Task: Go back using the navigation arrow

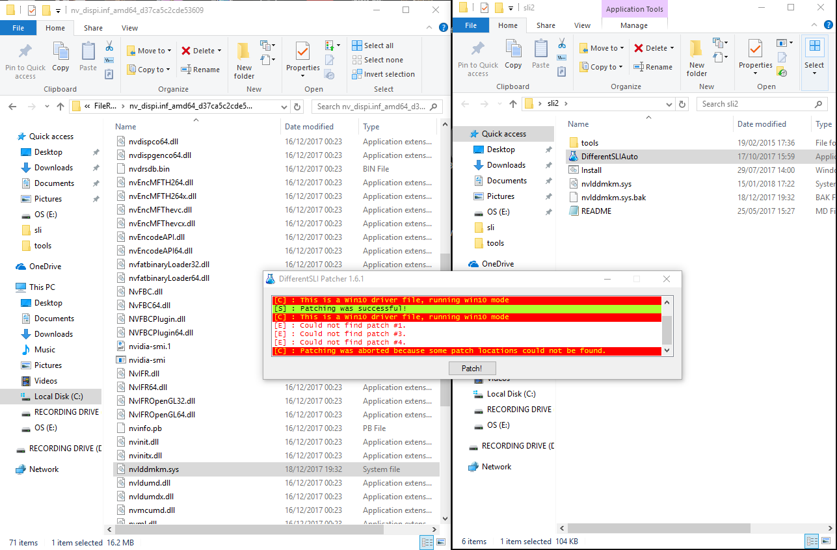Action: (12, 106)
